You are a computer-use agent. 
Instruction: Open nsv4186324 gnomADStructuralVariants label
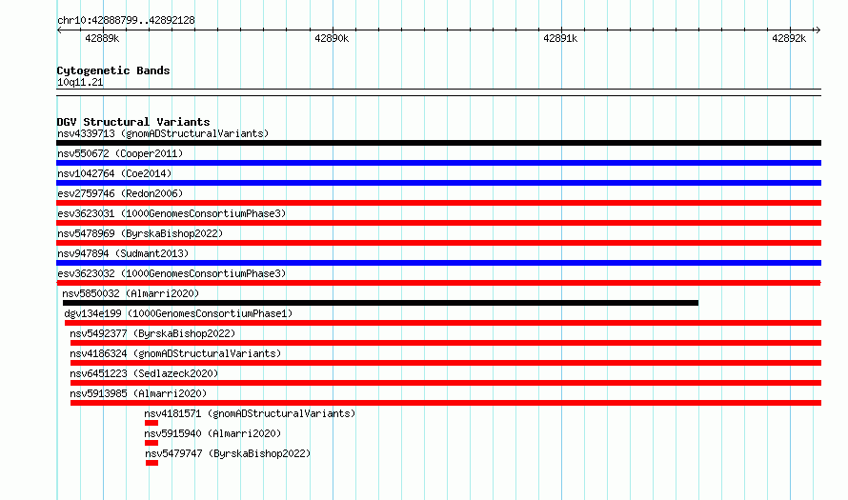(175, 353)
